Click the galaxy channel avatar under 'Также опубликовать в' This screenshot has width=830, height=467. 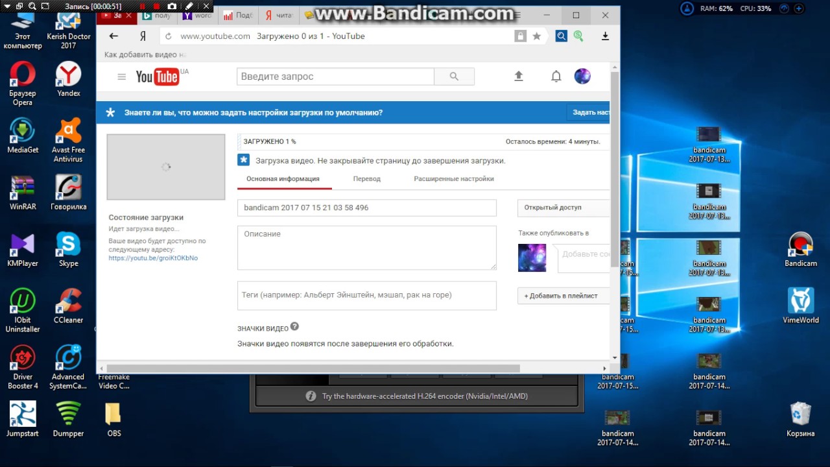532,257
